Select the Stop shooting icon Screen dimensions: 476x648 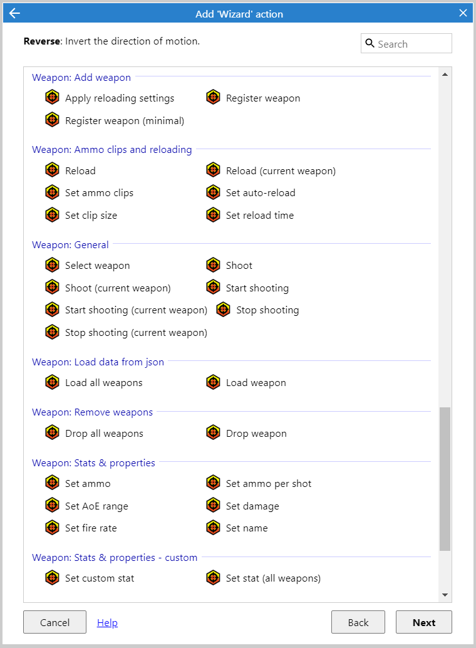pos(224,310)
